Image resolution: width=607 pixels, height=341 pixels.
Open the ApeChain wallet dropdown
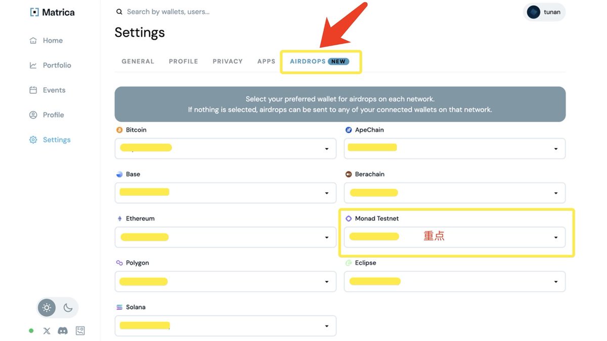(x=455, y=149)
